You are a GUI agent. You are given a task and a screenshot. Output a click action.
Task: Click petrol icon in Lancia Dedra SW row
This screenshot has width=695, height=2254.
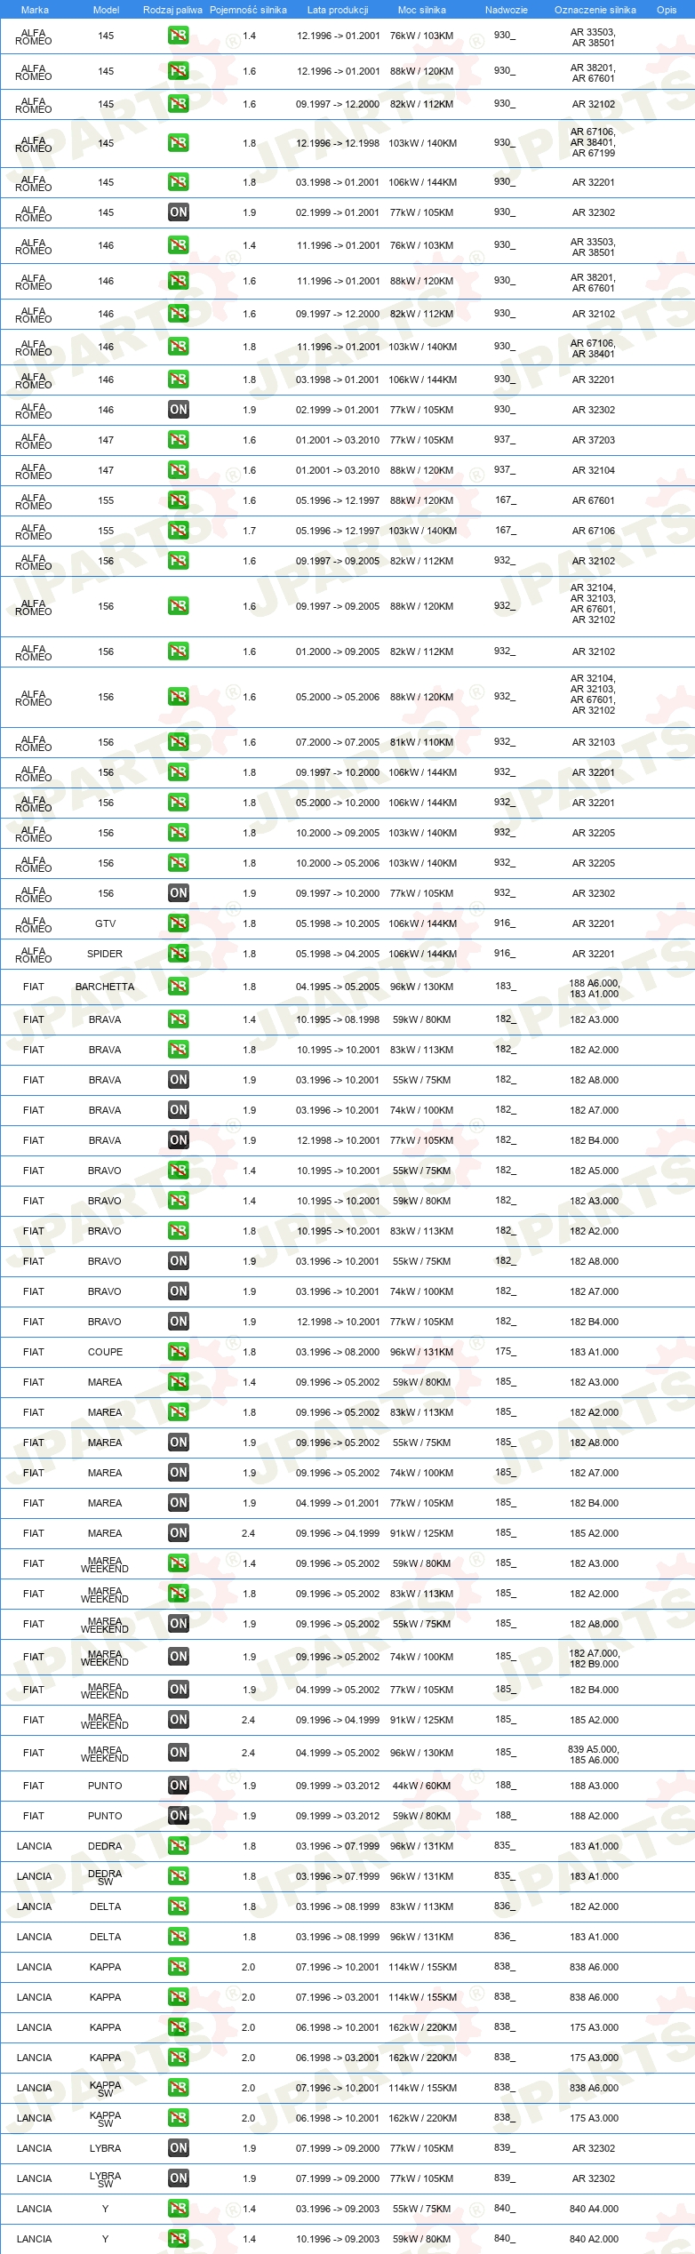[x=178, y=1876]
